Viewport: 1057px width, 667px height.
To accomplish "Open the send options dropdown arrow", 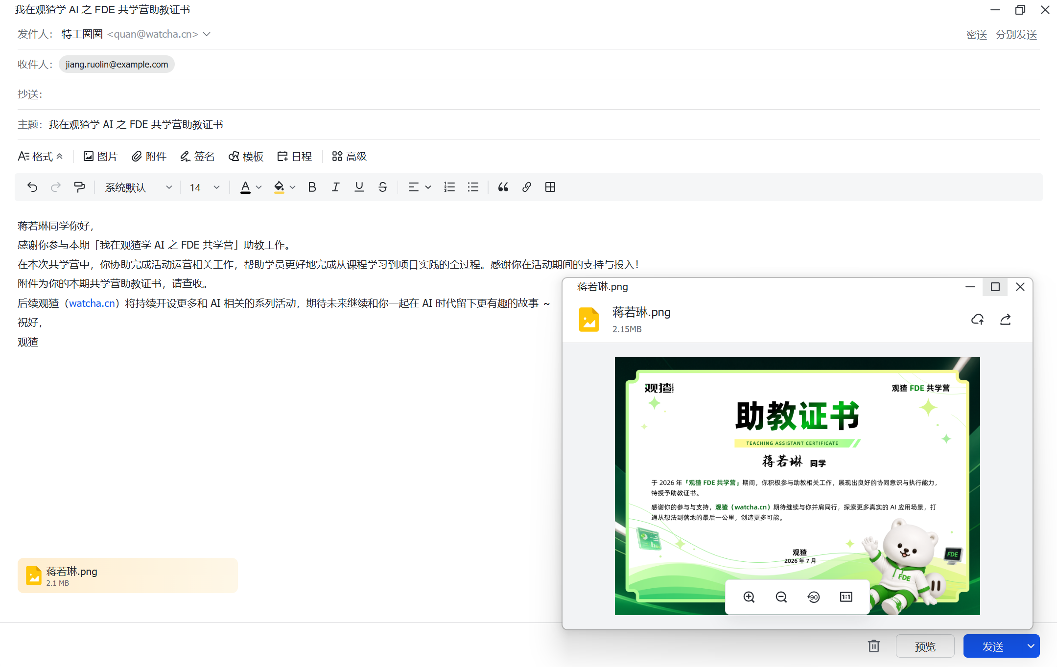I will coord(1031,646).
